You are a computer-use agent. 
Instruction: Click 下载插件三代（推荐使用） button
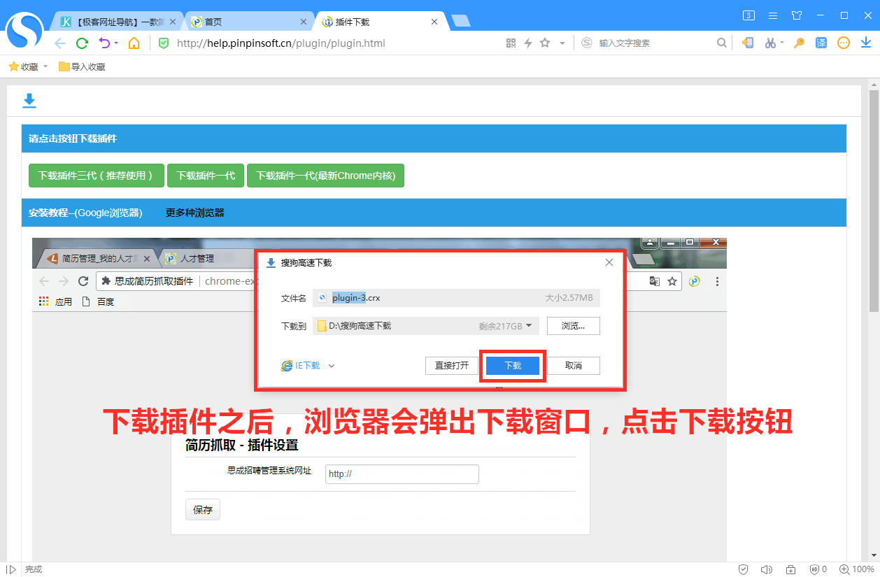coord(96,176)
